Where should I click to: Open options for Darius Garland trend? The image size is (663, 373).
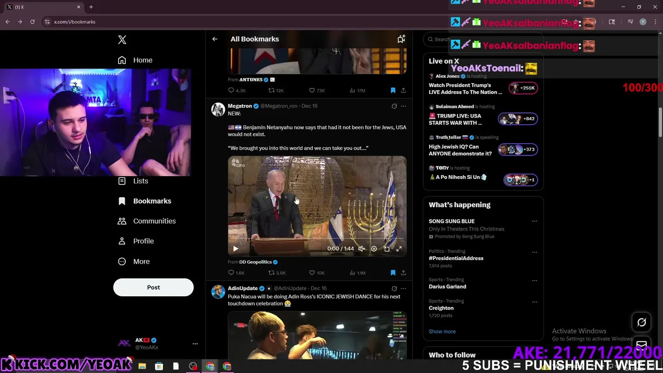(535, 280)
